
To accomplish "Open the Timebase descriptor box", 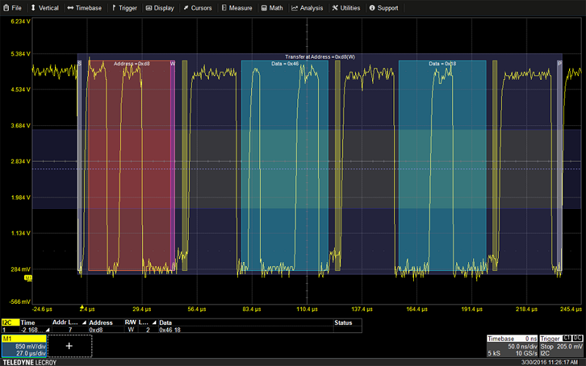I will tap(512, 346).
